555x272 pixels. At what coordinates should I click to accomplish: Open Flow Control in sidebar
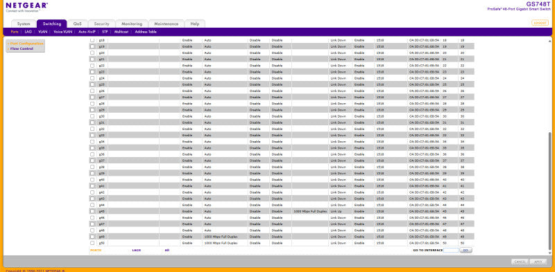(x=22, y=48)
